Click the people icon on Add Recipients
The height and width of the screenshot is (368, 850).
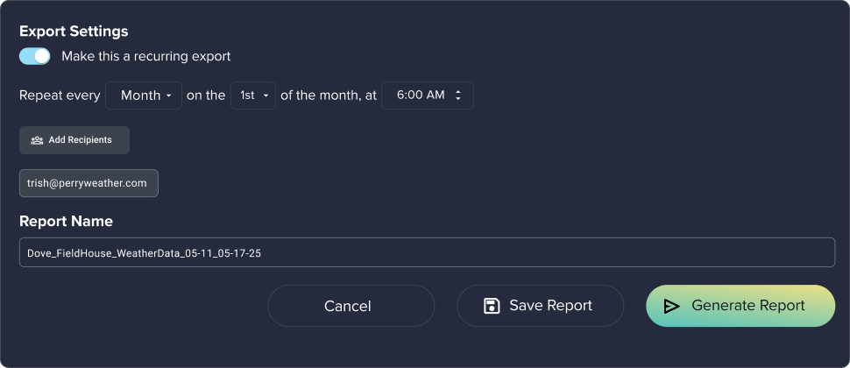(x=37, y=140)
